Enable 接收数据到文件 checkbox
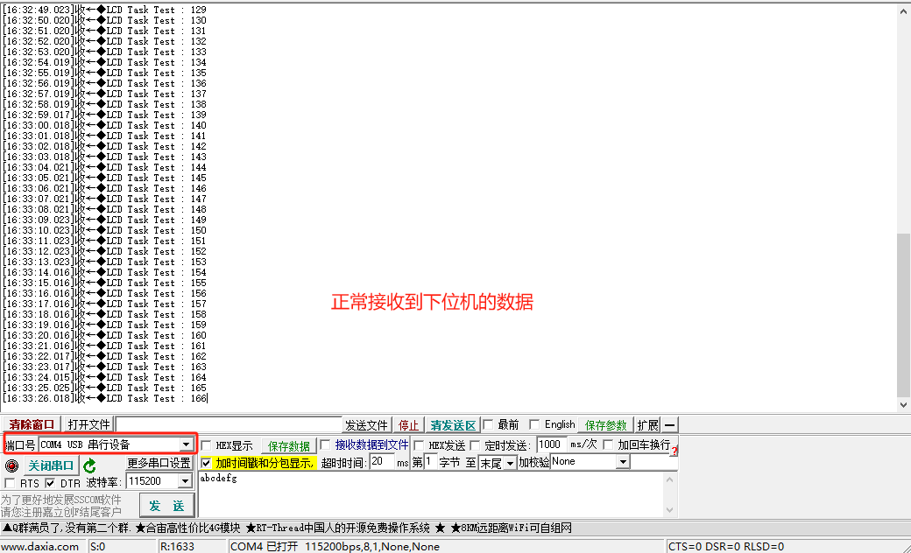Screen dimensions: 911x553 click(x=325, y=444)
